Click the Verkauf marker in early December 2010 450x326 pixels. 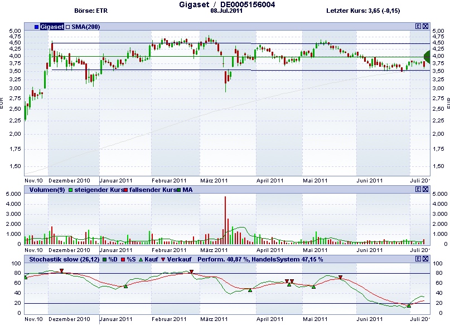(61, 271)
